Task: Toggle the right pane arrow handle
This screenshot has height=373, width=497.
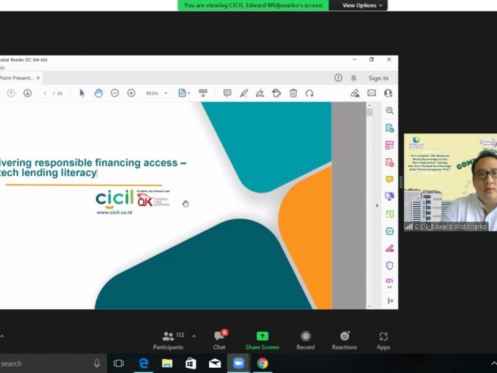Action: pyautogui.click(x=377, y=206)
